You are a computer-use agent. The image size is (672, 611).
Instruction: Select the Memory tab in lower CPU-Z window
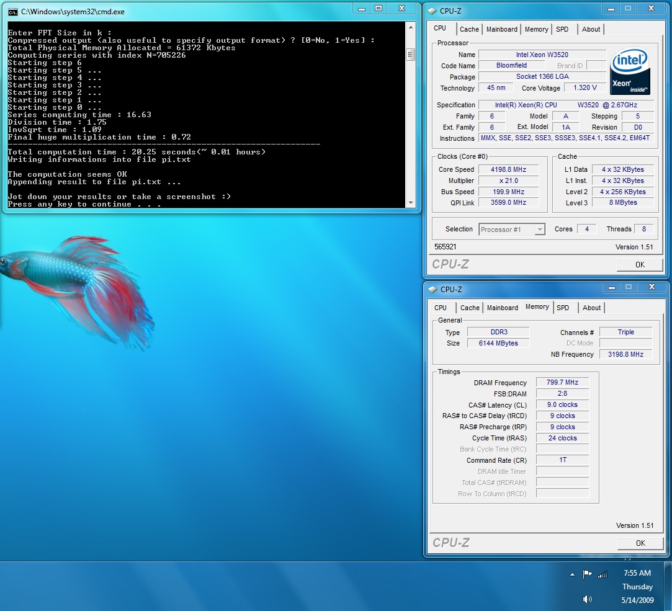pyautogui.click(x=537, y=307)
